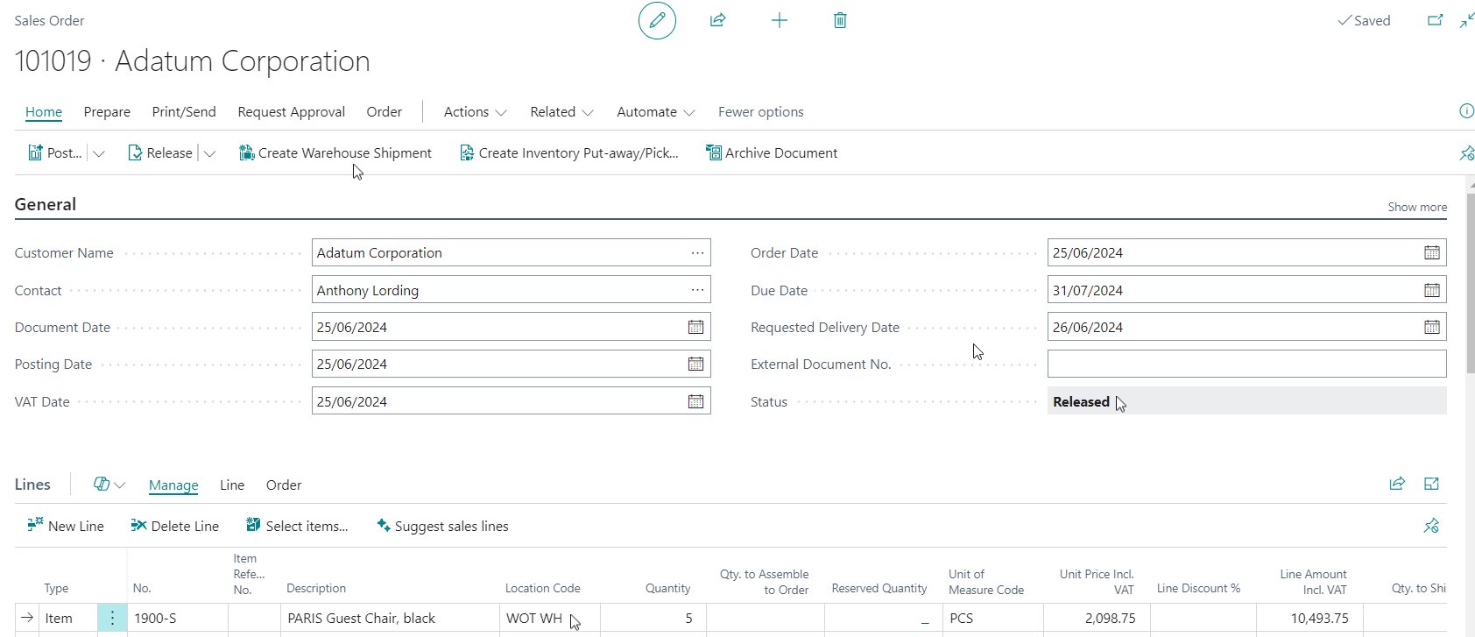Click the Quantity column header
This screenshot has width=1475, height=637.
[x=668, y=588]
